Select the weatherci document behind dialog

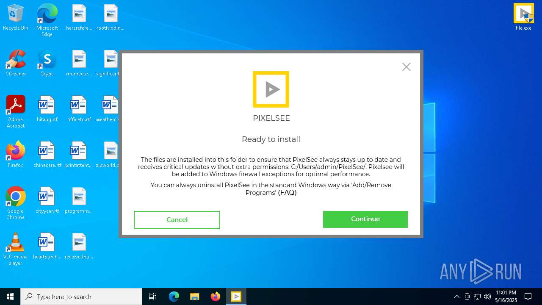(x=108, y=109)
